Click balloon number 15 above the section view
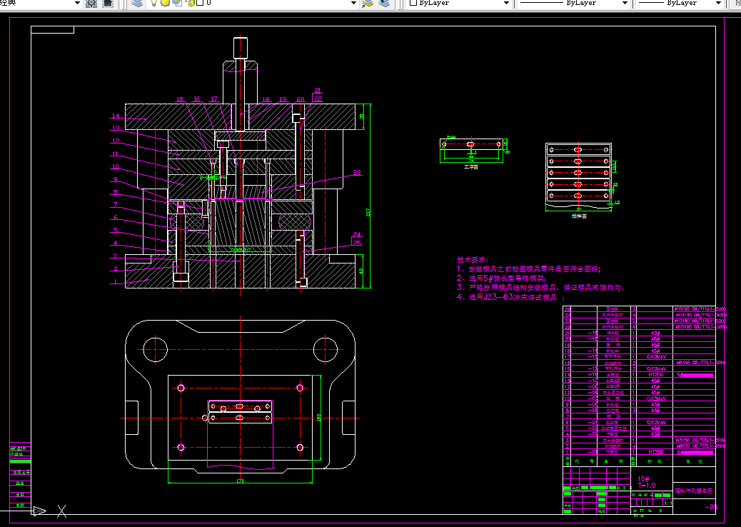 180,99
